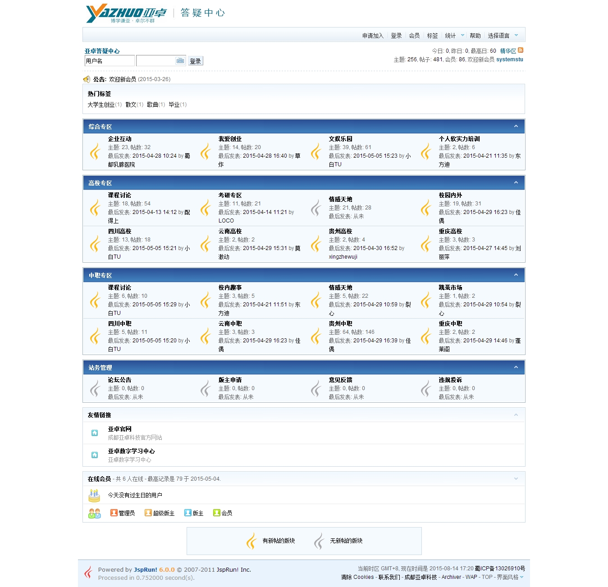Click the announcement speaker icon
608x587 pixels.
[87, 79]
